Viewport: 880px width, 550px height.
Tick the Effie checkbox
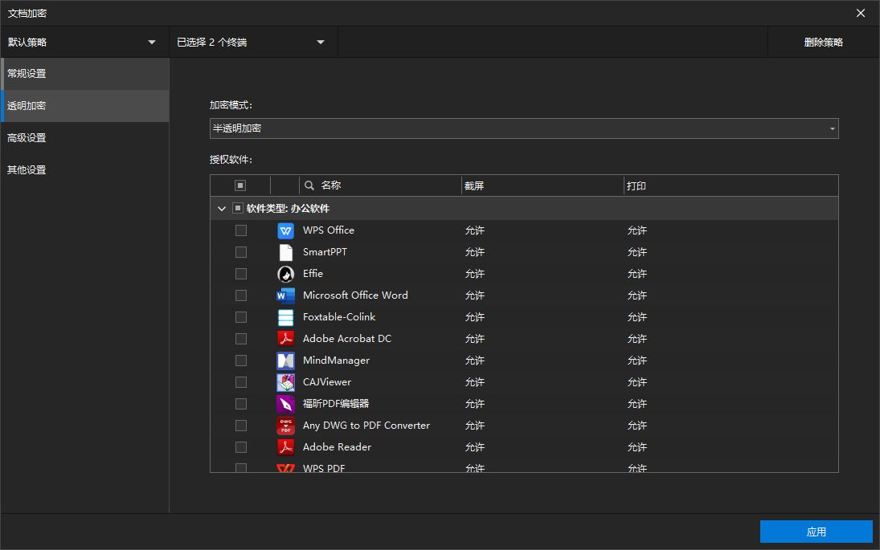click(x=241, y=274)
